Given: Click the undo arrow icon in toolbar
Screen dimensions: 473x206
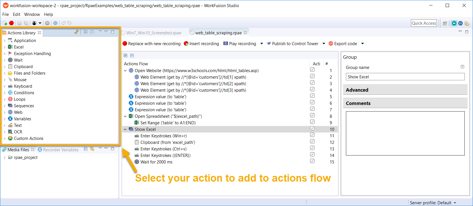Looking at the screenshot, I should coord(63,23).
